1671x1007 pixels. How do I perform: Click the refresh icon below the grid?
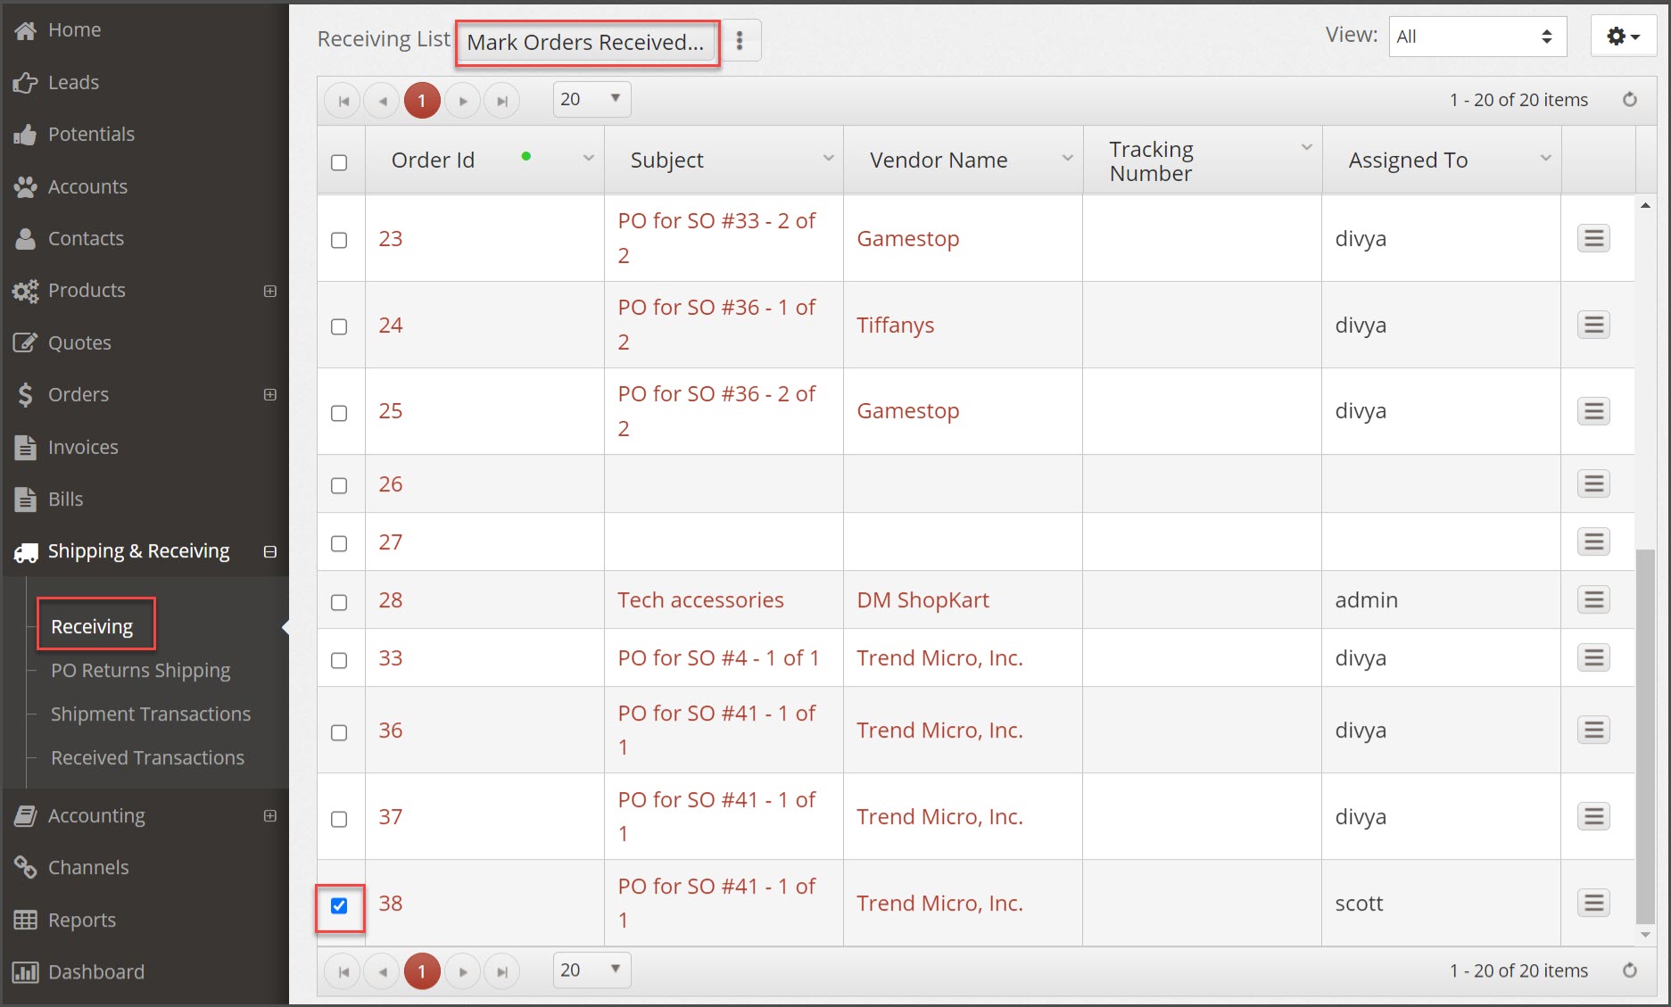[1629, 970]
